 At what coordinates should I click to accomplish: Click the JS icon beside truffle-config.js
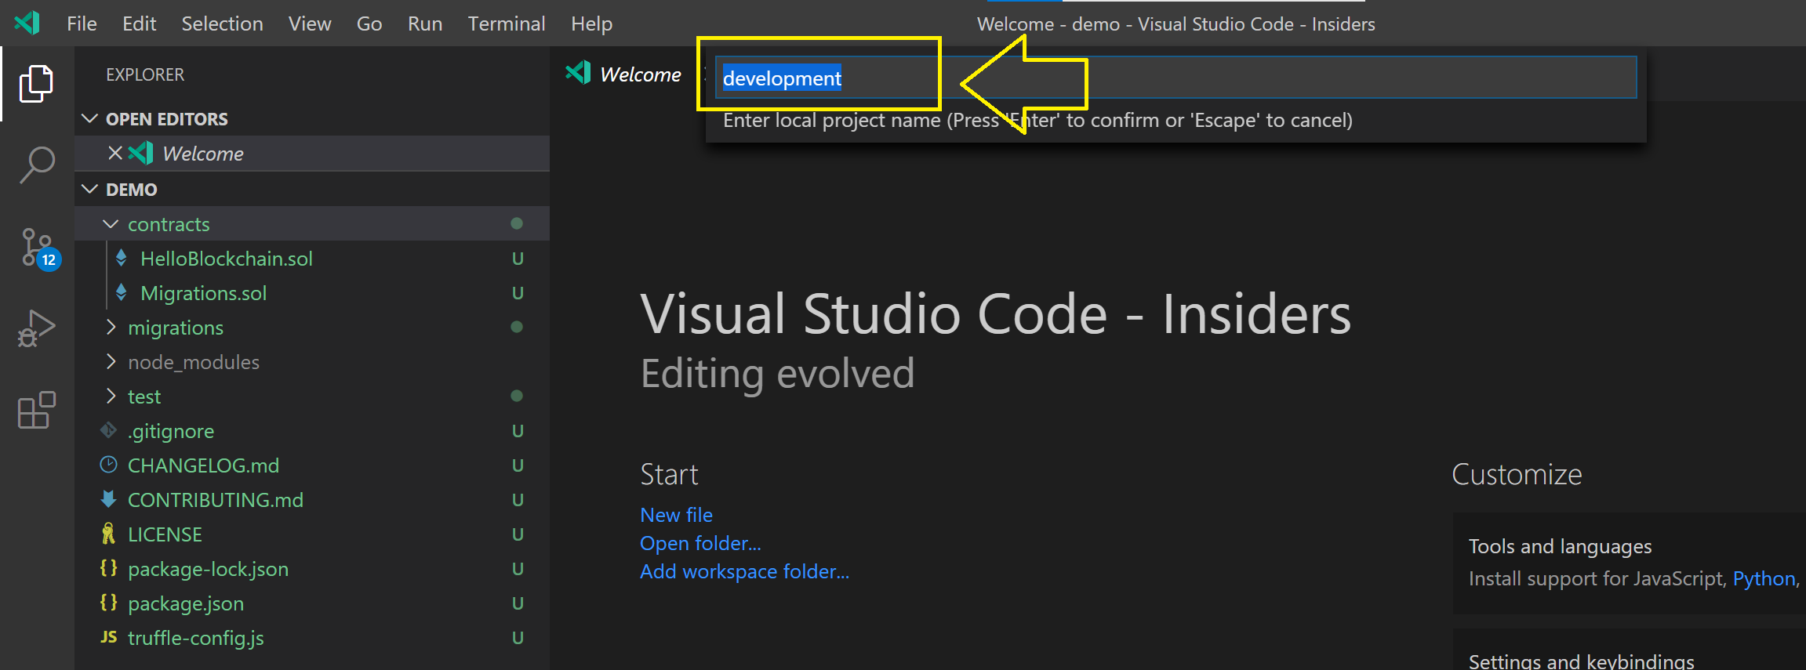click(x=108, y=637)
